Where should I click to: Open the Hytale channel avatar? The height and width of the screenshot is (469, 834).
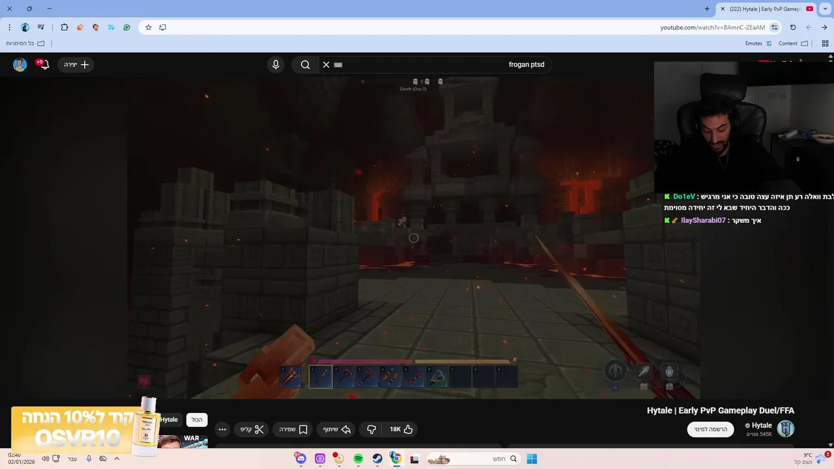tap(786, 429)
